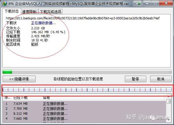The image size is (174, 125).
Task: Minimize the download window
Action: (147, 3)
